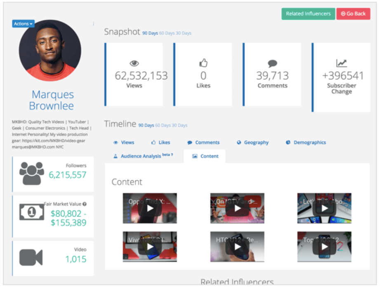The height and width of the screenshot is (288, 381).
Task: Click the Go Back button
Action: [x=353, y=14]
